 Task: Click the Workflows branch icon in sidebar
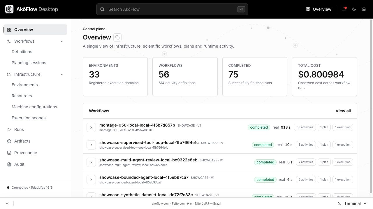9,41
